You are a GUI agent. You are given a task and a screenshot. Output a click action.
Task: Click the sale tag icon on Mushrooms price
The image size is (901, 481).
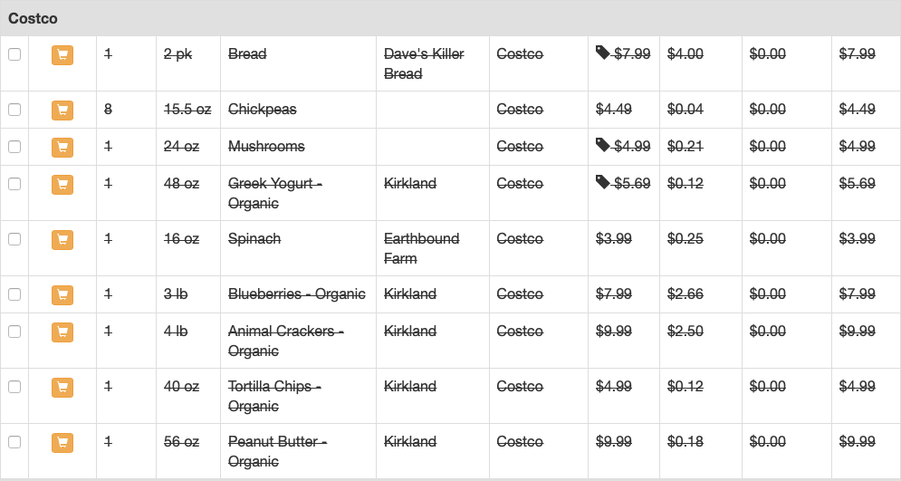[603, 145]
